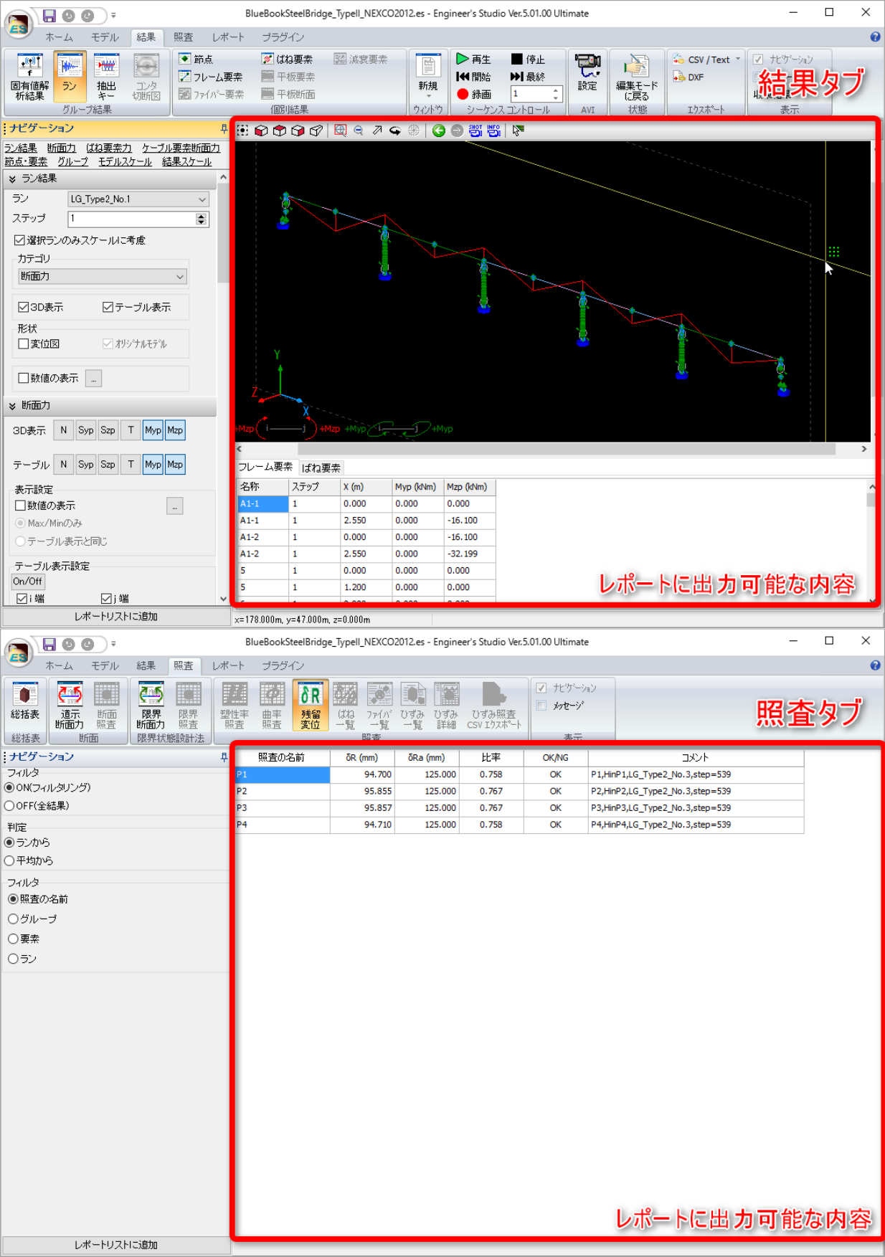Click ステップ spinner arrows

tap(202, 219)
